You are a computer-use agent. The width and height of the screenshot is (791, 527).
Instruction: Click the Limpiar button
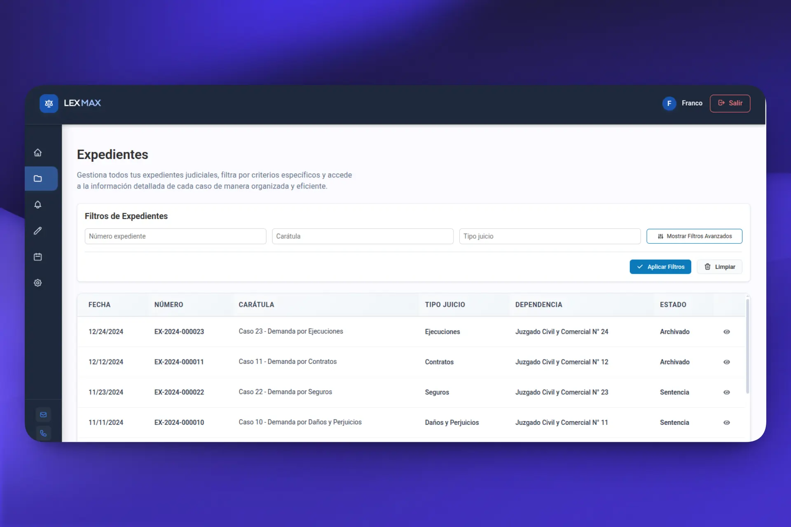(x=719, y=267)
